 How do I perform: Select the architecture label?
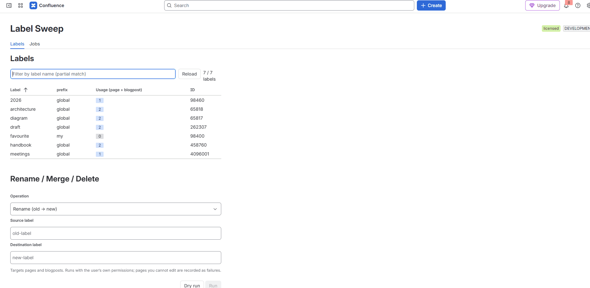(x=23, y=109)
